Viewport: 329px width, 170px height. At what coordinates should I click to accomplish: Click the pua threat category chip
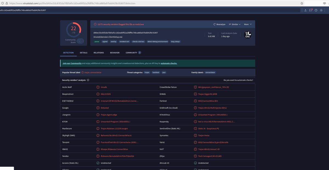click(164, 73)
